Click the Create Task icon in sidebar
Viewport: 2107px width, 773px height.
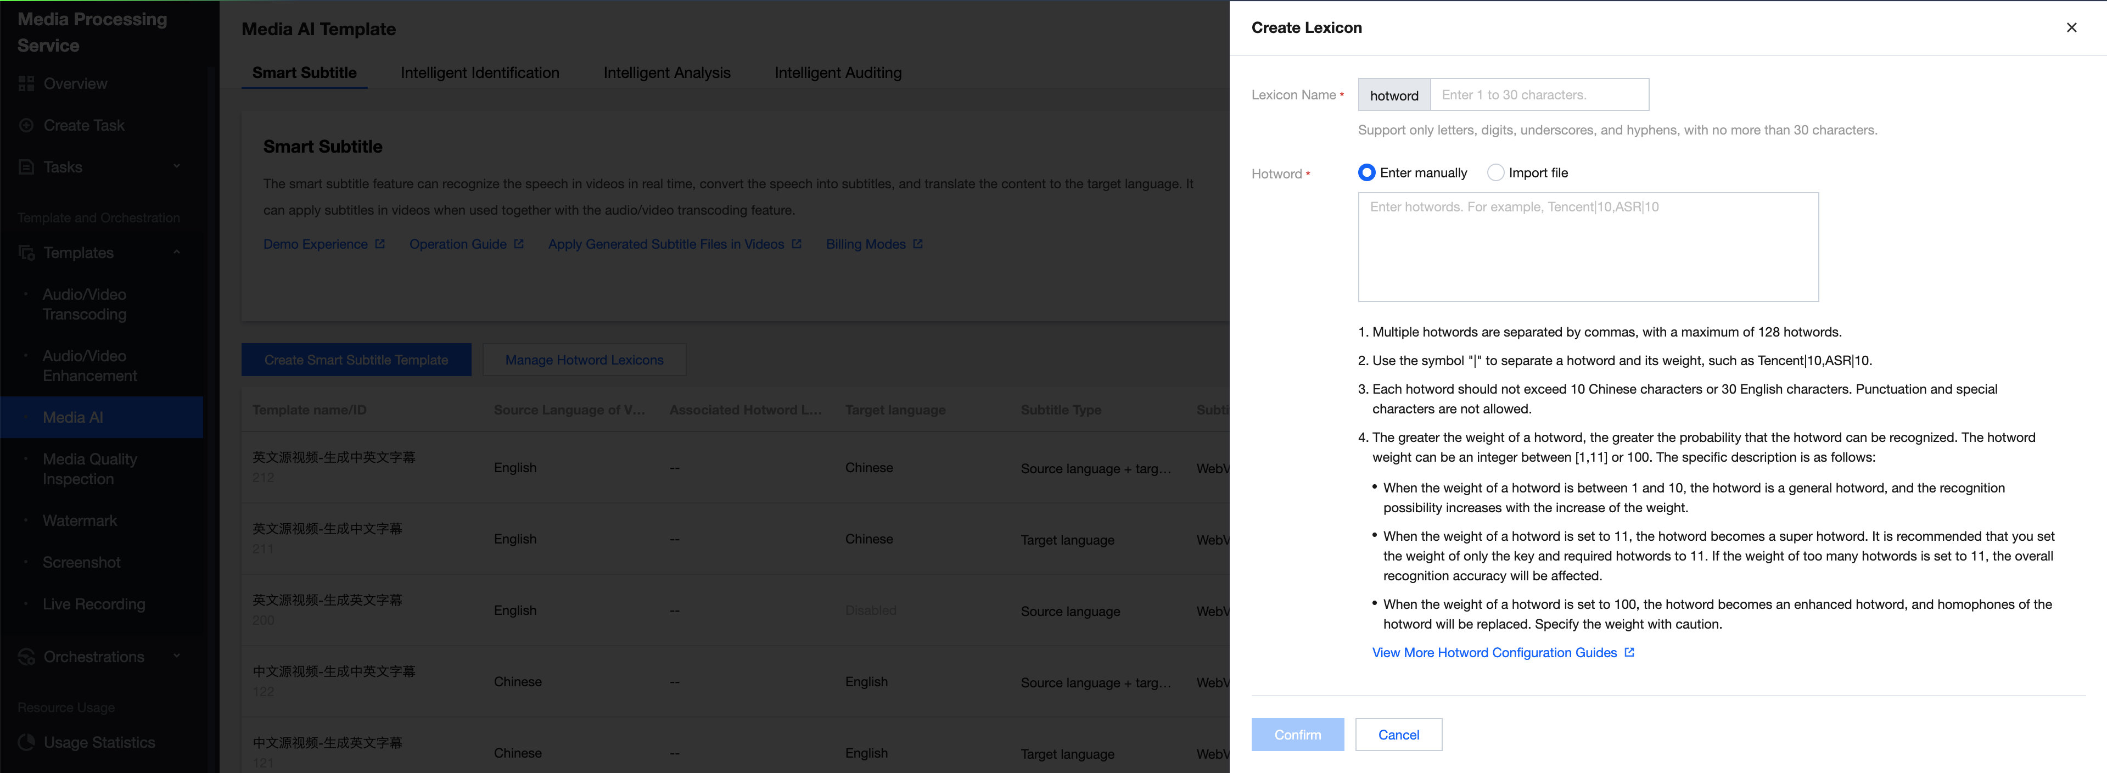(26, 125)
